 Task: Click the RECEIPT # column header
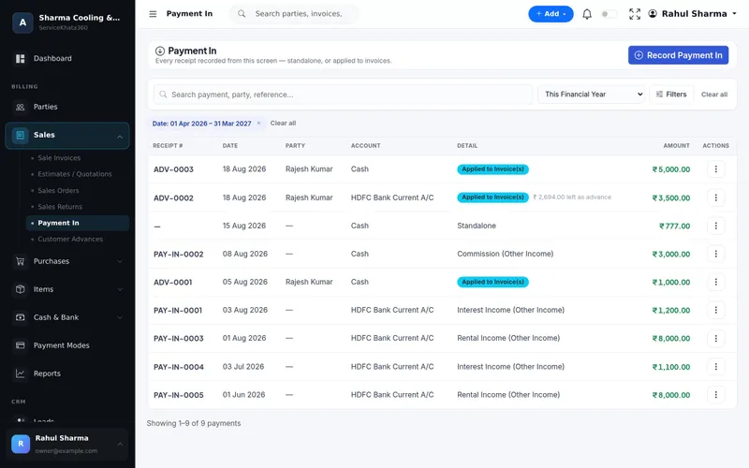point(168,146)
